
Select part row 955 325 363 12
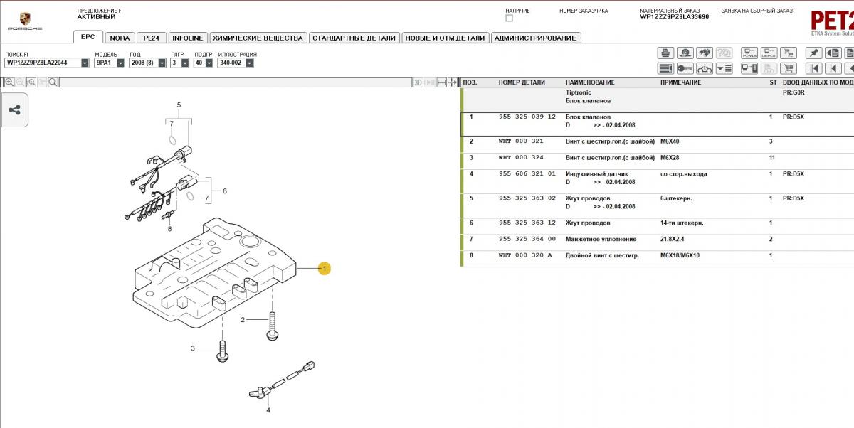tap(527, 223)
